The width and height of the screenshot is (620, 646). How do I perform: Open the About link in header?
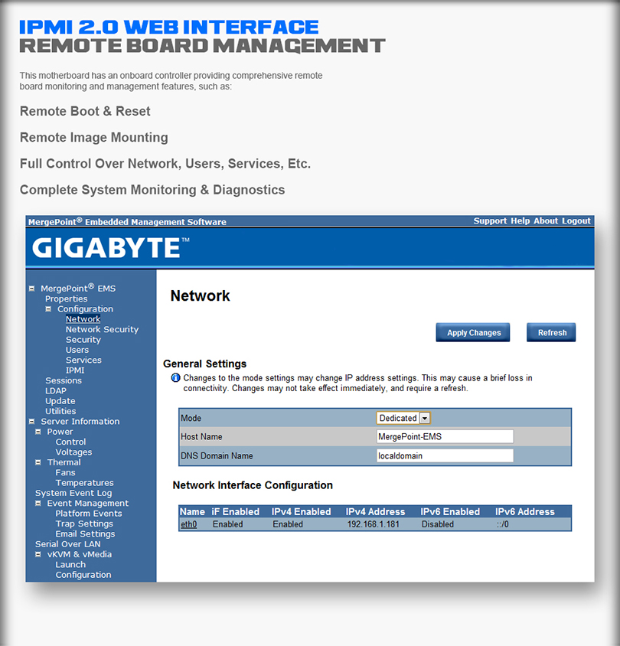pos(546,221)
